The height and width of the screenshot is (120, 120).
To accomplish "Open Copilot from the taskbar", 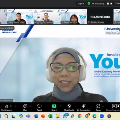I will click(x=21, y=116).
